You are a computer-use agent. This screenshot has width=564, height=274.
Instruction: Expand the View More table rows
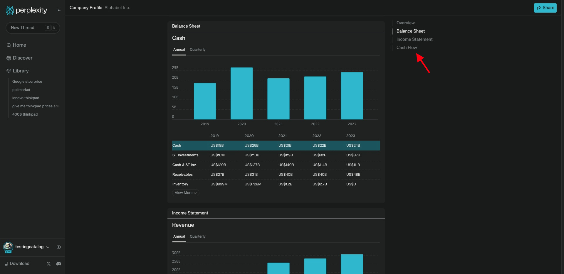[x=186, y=193]
